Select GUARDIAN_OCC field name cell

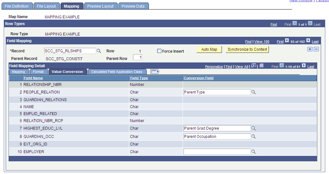point(39,137)
